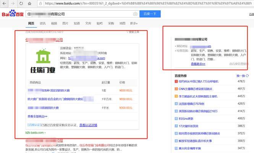Switch to the 贴吧 tab

tap(99, 23)
